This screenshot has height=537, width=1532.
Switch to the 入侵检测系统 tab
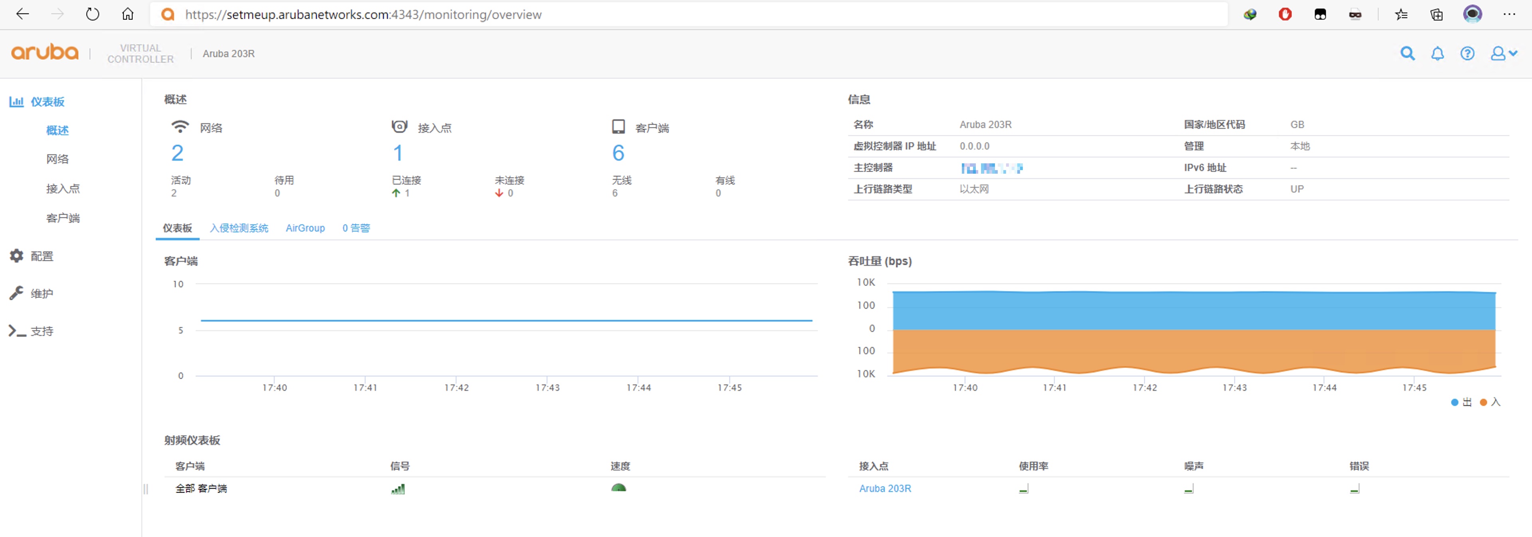click(239, 228)
